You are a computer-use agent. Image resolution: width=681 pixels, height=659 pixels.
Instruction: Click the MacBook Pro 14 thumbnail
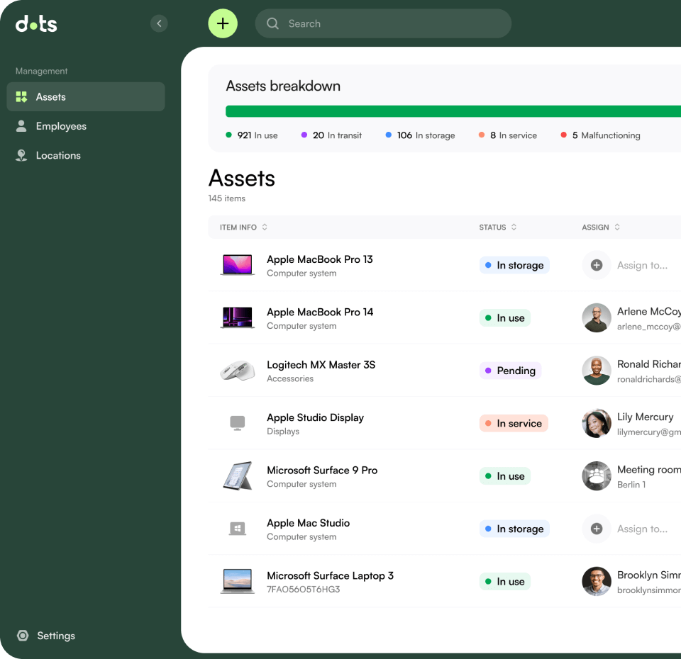pos(237,317)
